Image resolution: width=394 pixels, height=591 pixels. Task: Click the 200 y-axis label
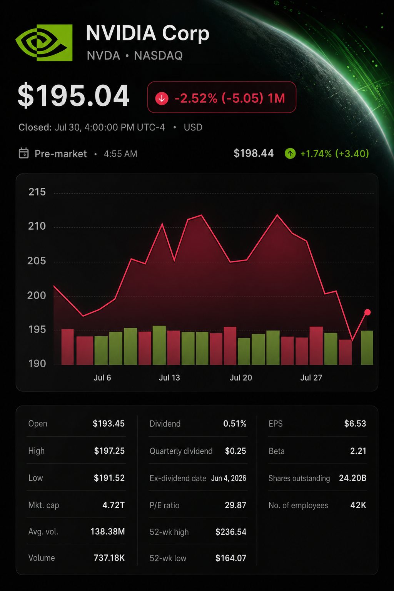37,295
